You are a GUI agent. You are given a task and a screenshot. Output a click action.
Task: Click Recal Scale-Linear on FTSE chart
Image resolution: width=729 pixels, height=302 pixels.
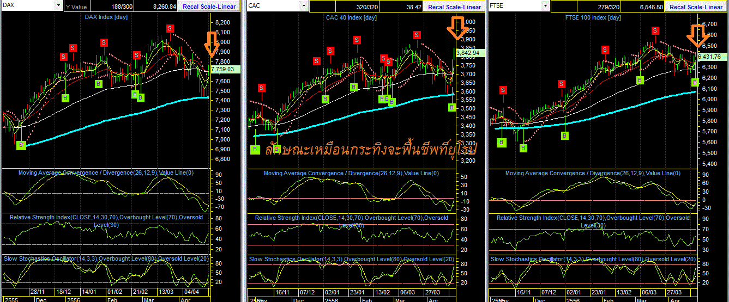pos(696,7)
